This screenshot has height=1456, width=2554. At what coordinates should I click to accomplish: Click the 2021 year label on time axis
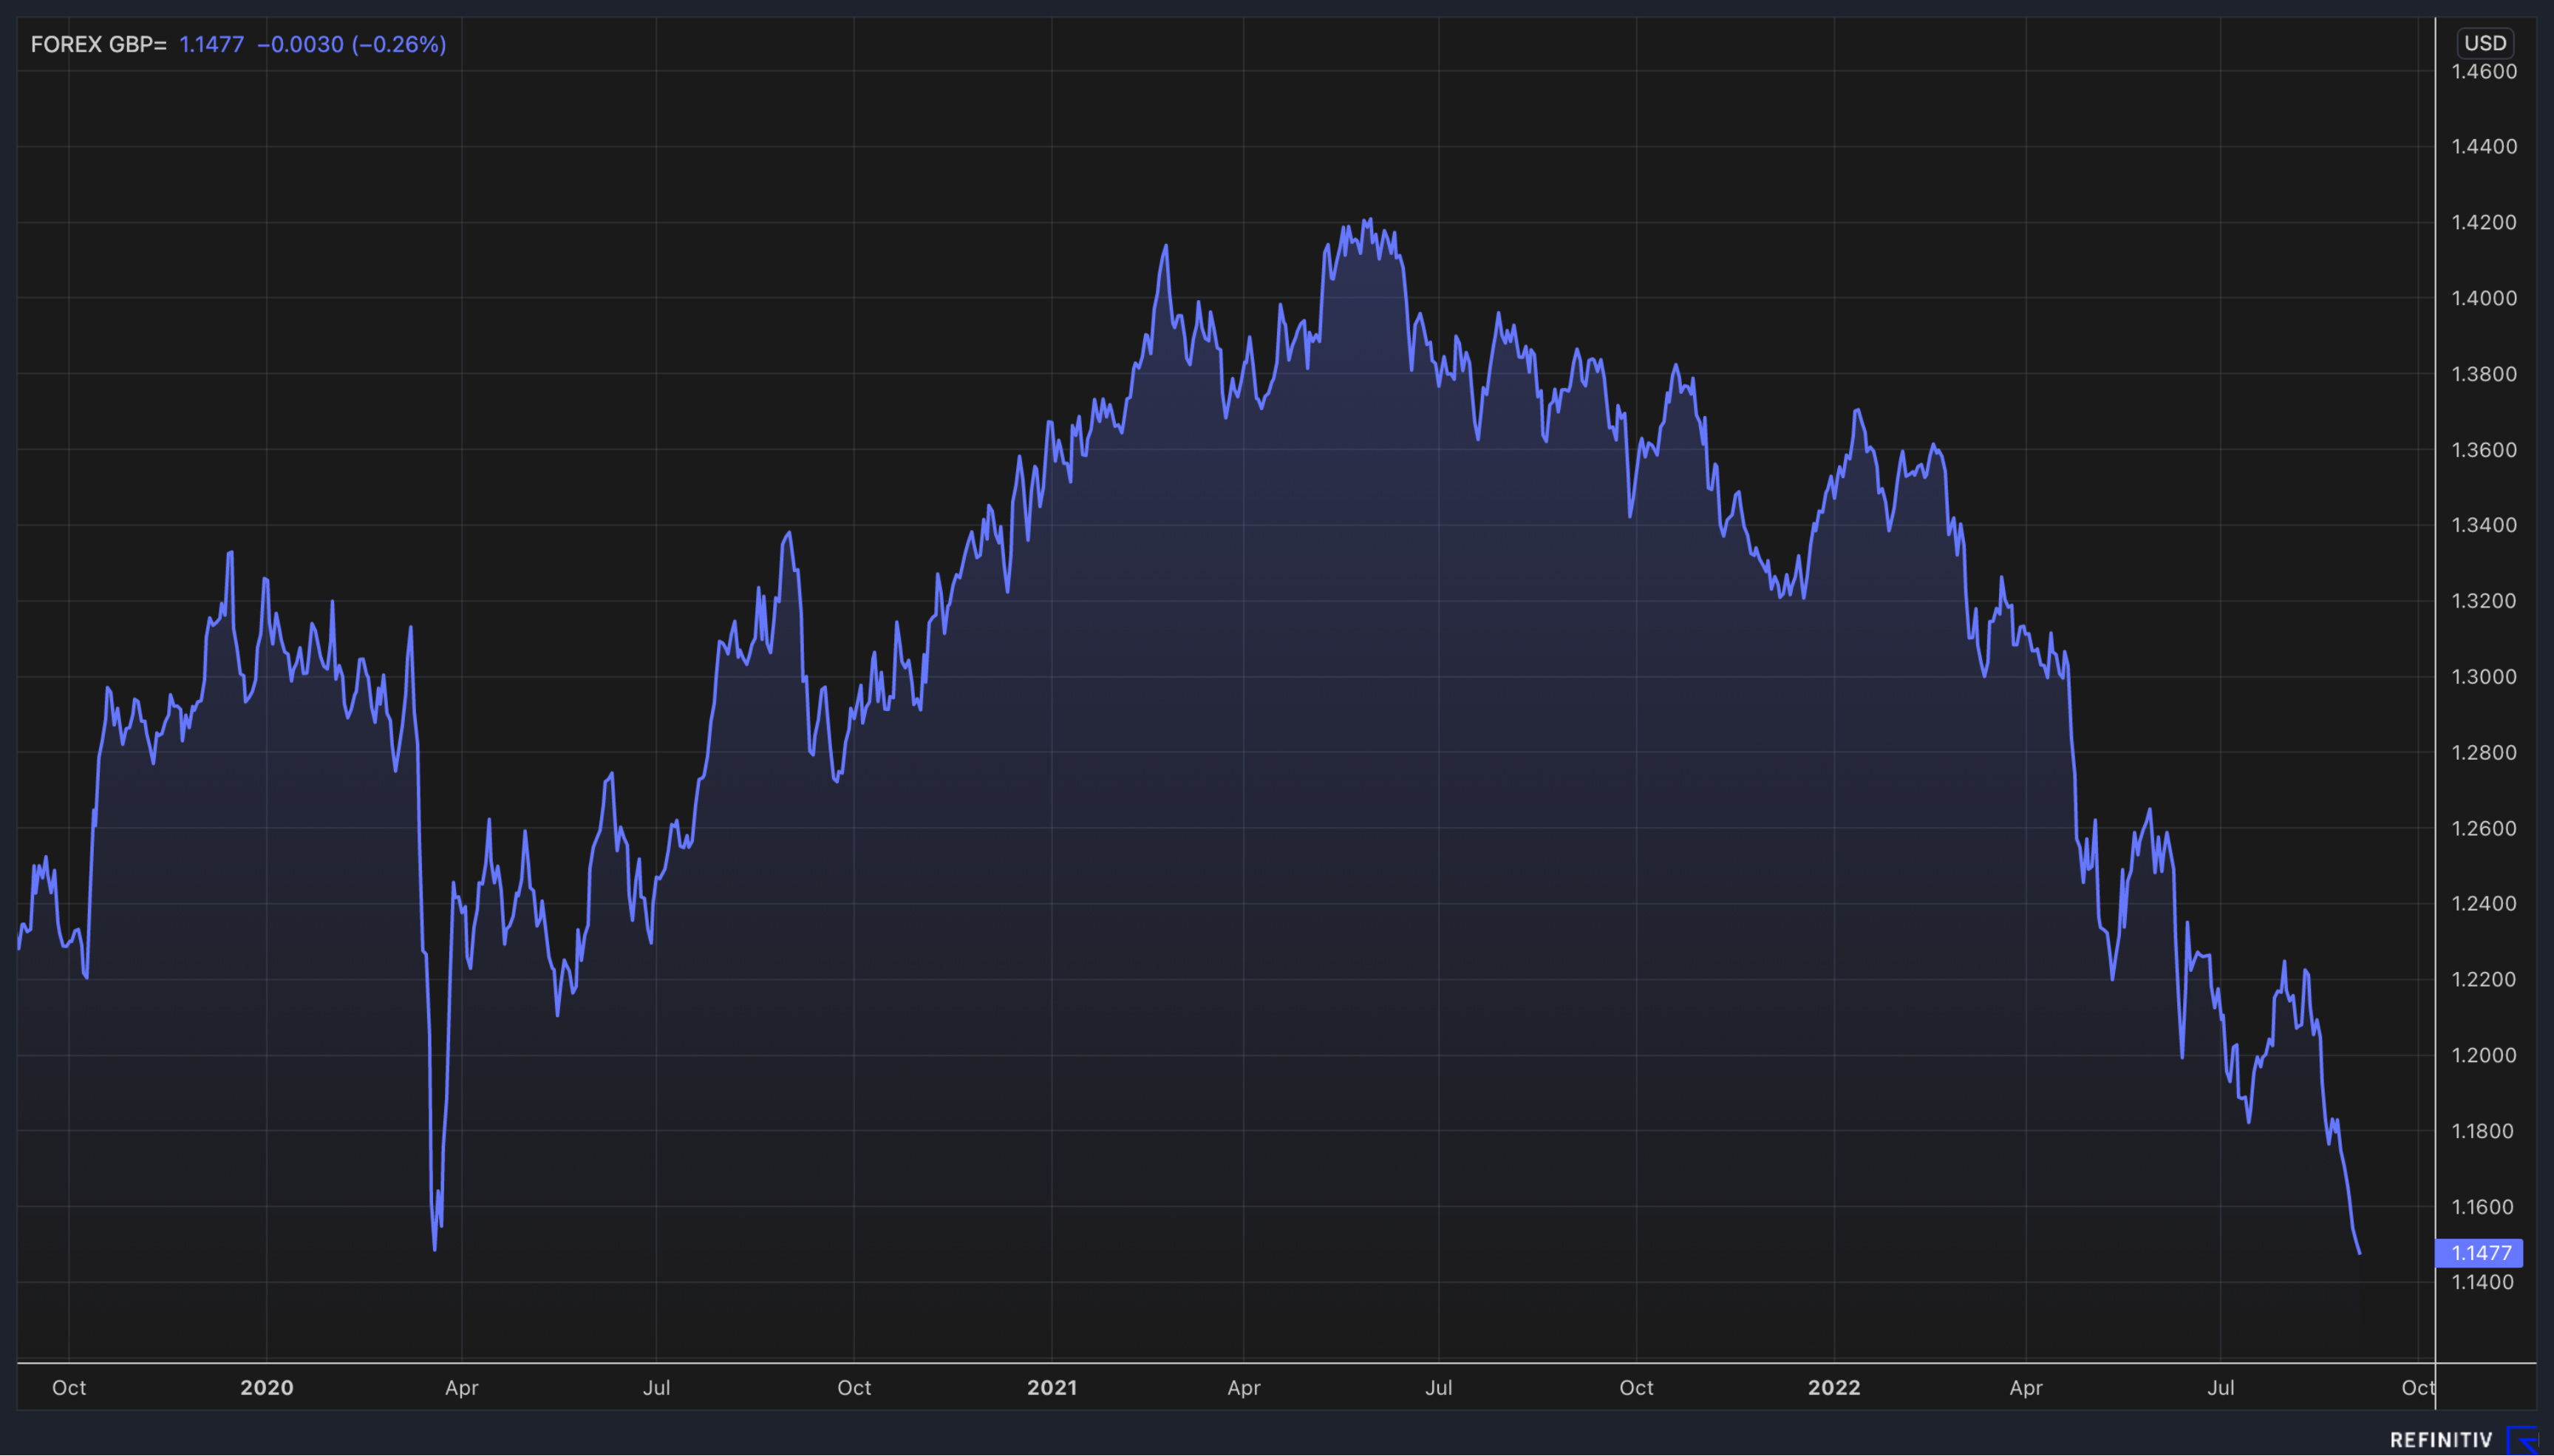click(1052, 1388)
